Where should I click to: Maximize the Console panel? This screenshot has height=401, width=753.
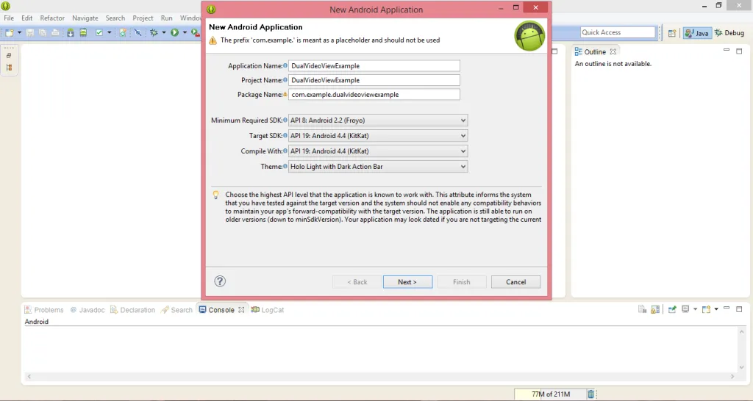tap(739, 309)
